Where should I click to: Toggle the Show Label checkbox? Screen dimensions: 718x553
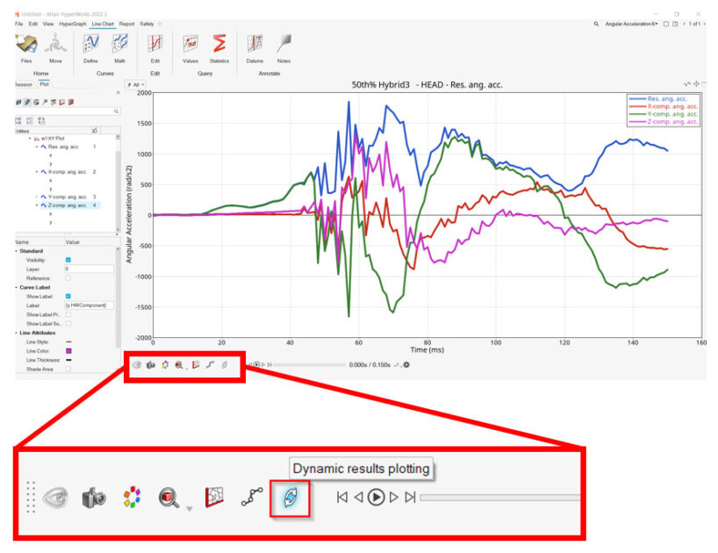68,296
